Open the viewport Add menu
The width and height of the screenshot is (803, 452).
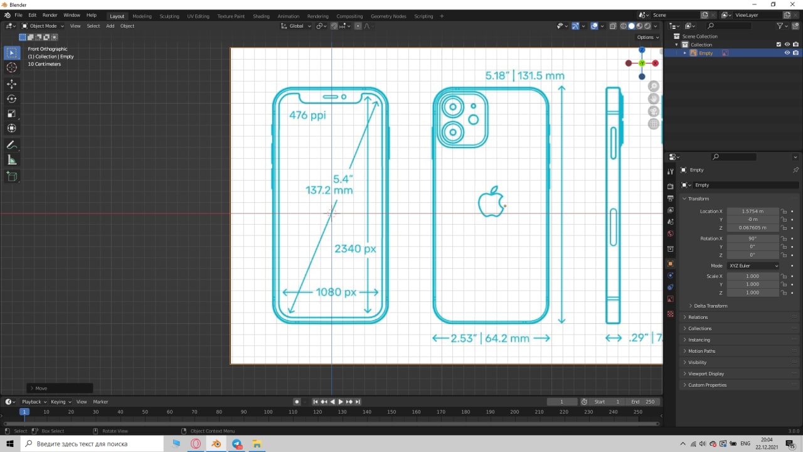(110, 26)
